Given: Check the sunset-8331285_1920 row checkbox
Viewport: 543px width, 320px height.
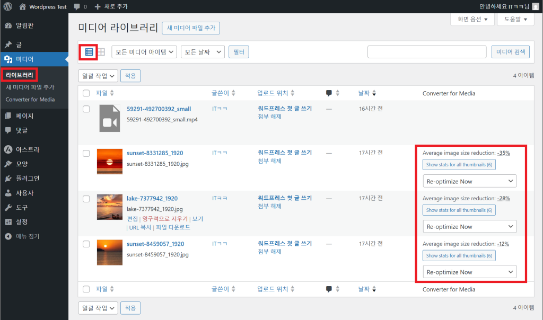Looking at the screenshot, I should pyautogui.click(x=86, y=153).
